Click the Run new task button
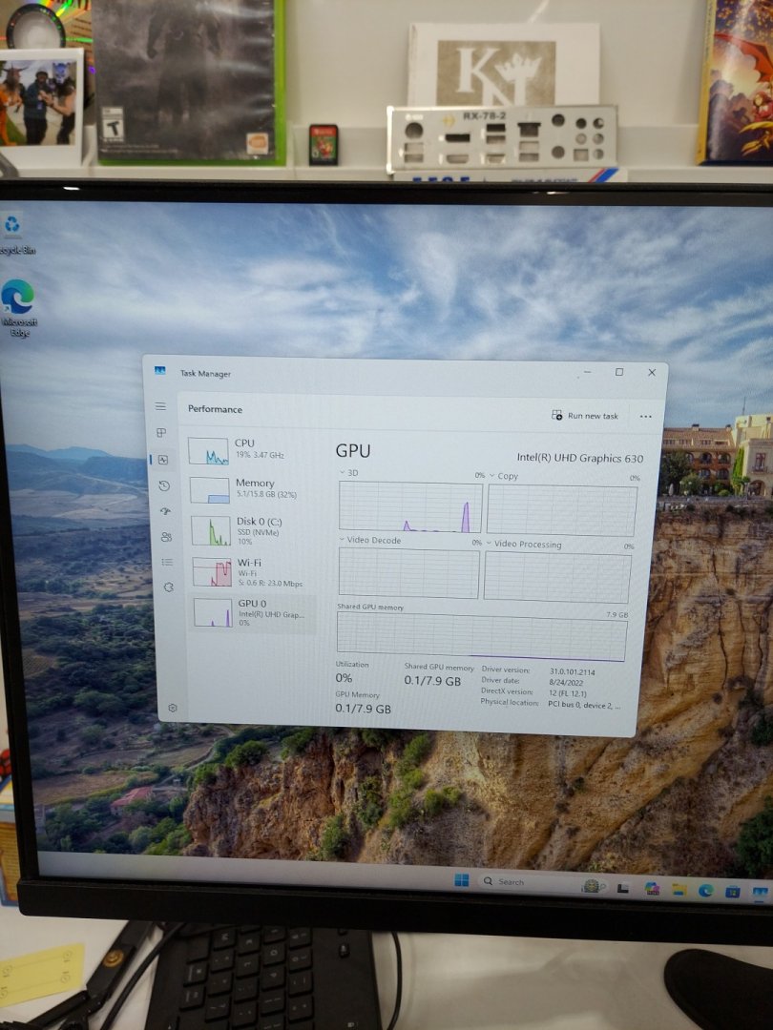 click(x=585, y=416)
